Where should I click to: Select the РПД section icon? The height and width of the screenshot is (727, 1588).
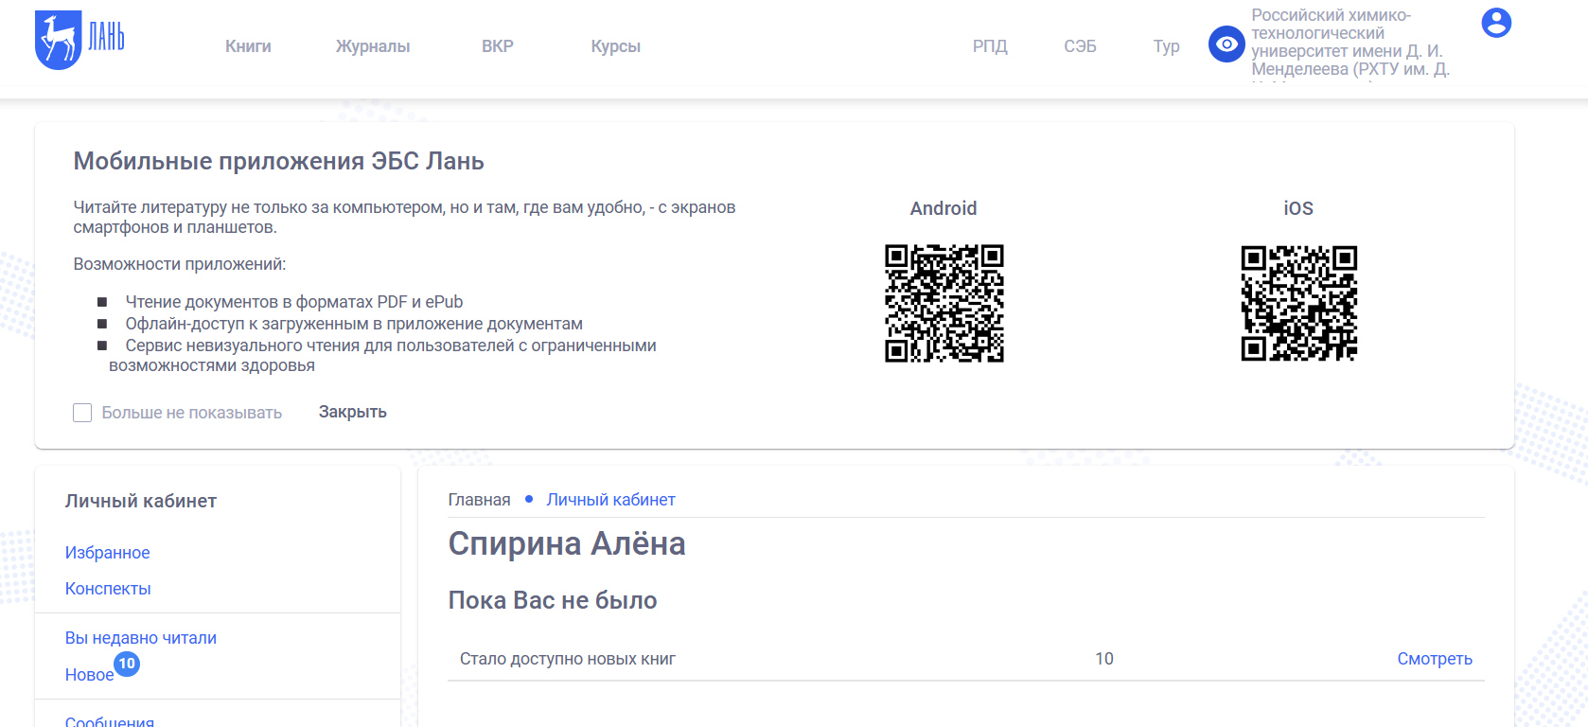[990, 45]
